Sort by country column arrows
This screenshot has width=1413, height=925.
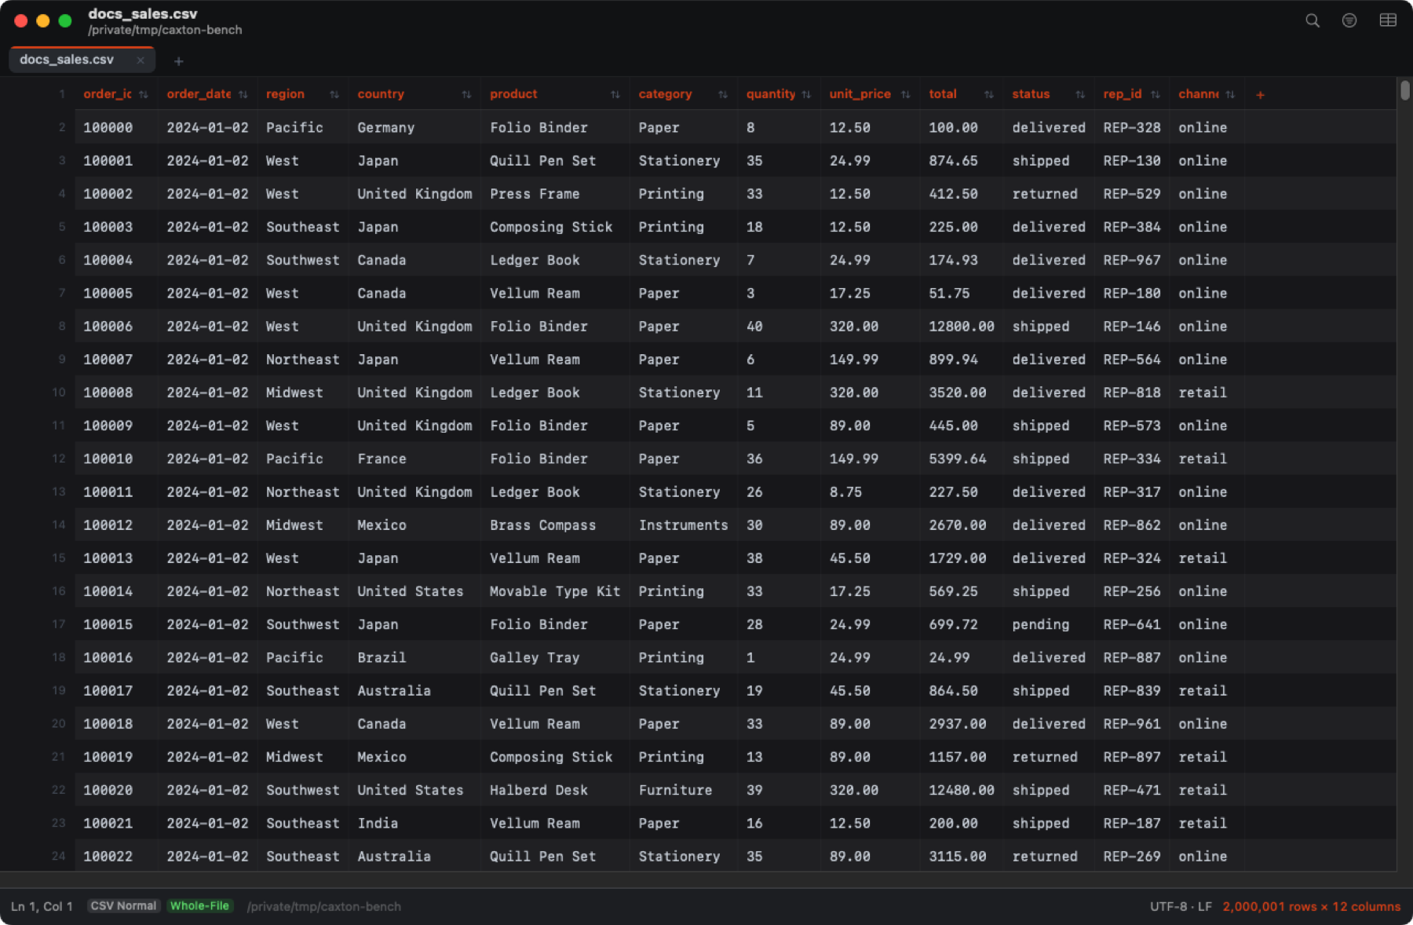[x=467, y=94]
